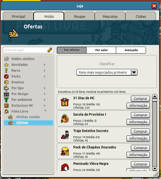This screenshot has height=179, width=161.
Task: Click the Exclusivos HC badge icon
Action: click(6, 106)
